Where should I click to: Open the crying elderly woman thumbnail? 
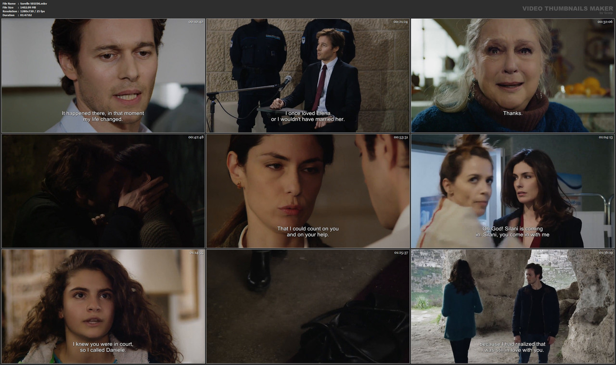512,75
